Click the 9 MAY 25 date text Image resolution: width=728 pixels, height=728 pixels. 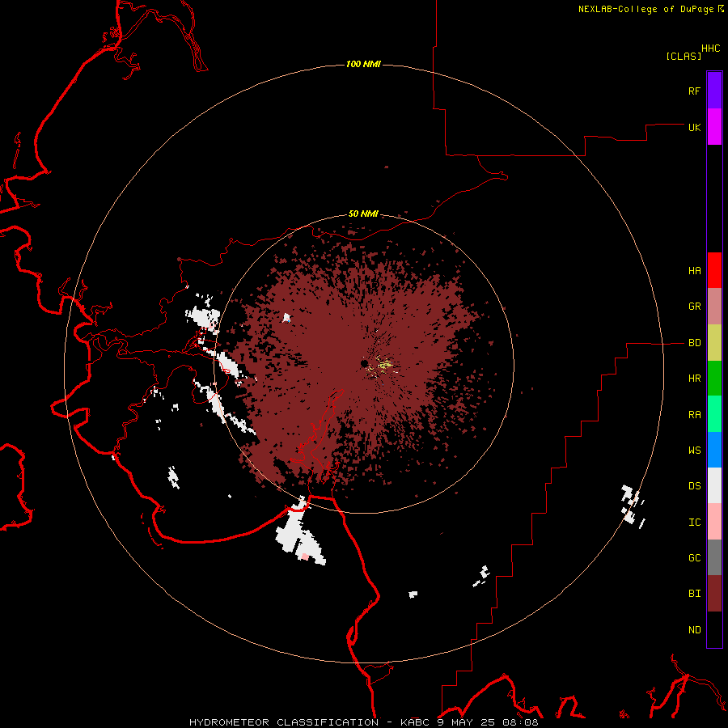click(x=468, y=722)
